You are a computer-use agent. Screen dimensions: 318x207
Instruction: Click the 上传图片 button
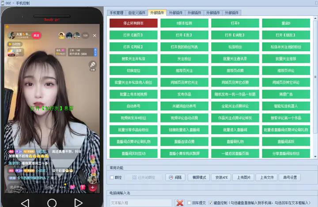click(243, 177)
